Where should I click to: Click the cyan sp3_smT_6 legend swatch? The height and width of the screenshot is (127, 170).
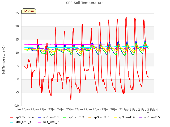(x=12, y=122)
